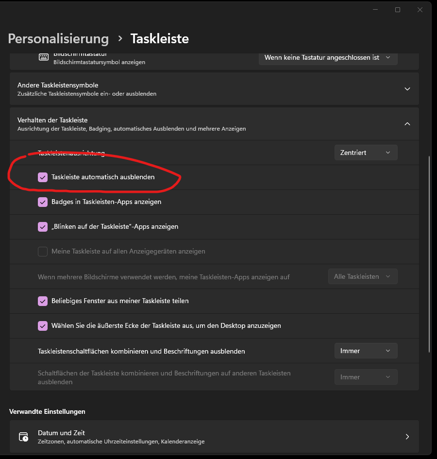Click the breadcrumb chevron after Personalisierung

[120, 38]
